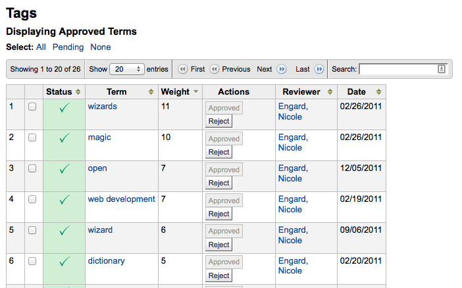Click the Next page arrow icon
This screenshot has width=462, height=288.
click(x=282, y=69)
